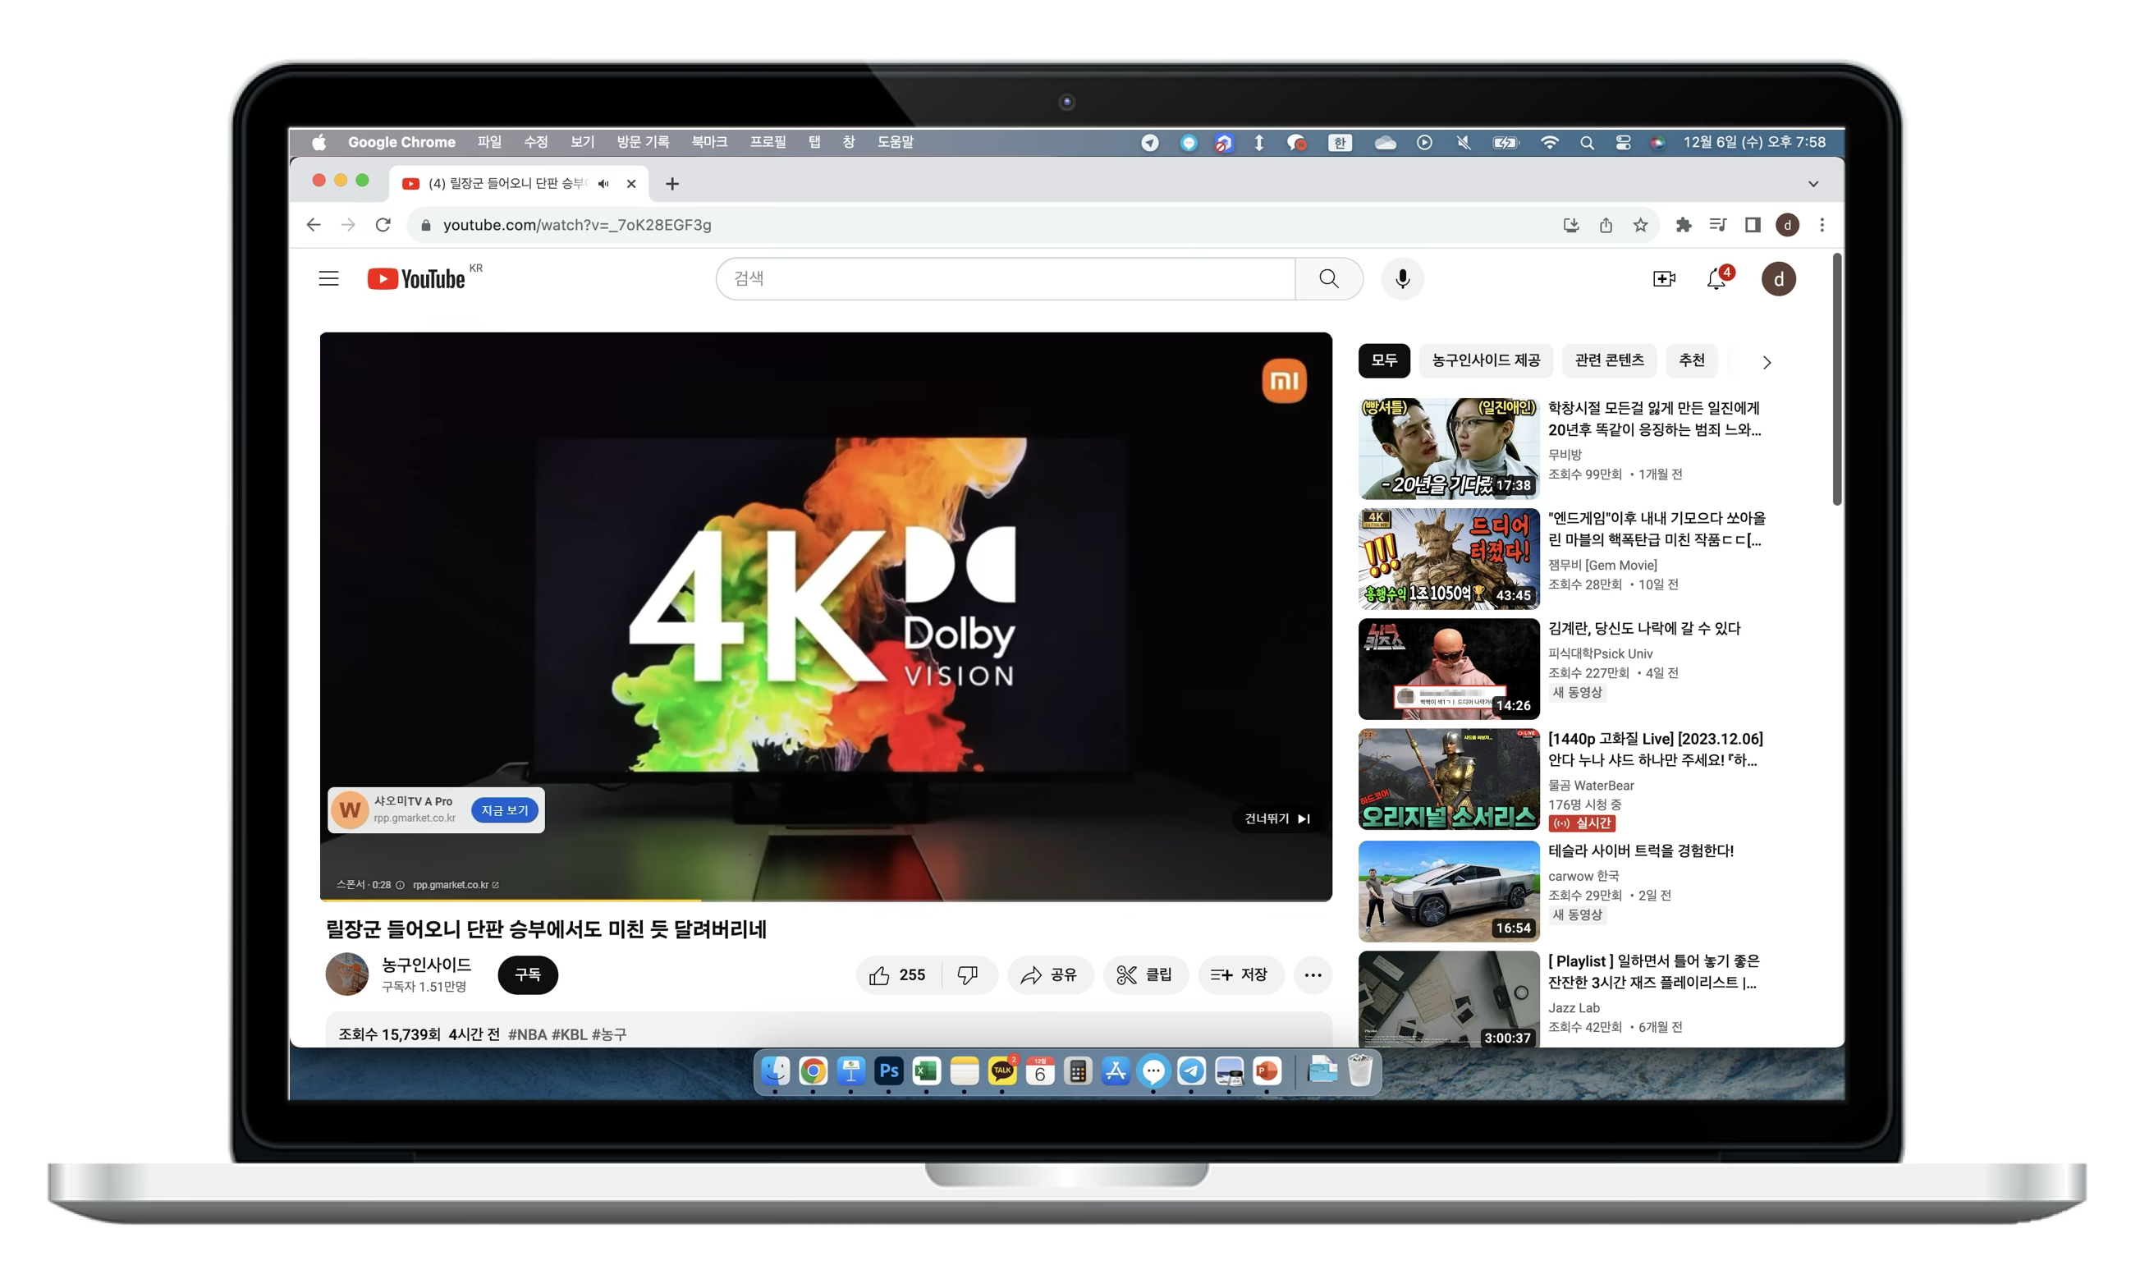Open more actions three-dot menu under video
This screenshot has width=2131, height=1279.
1313,974
